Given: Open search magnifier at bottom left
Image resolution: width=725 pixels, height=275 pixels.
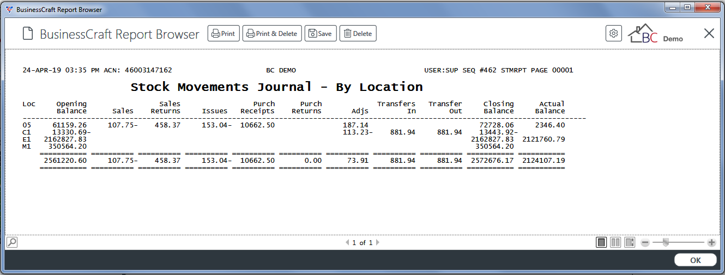Looking at the screenshot, I should 11,242.
